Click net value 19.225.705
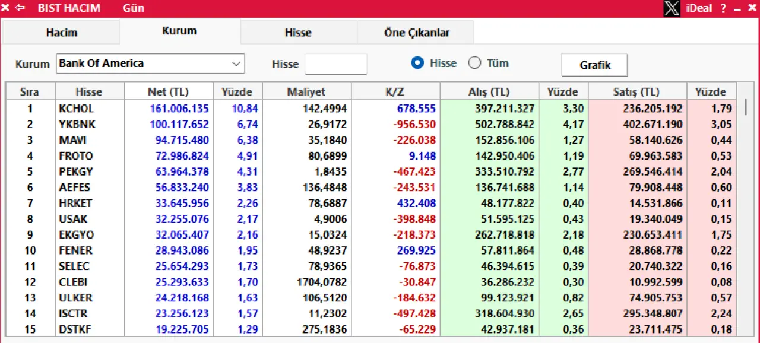The width and height of the screenshot is (760, 343). pyautogui.click(x=182, y=329)
